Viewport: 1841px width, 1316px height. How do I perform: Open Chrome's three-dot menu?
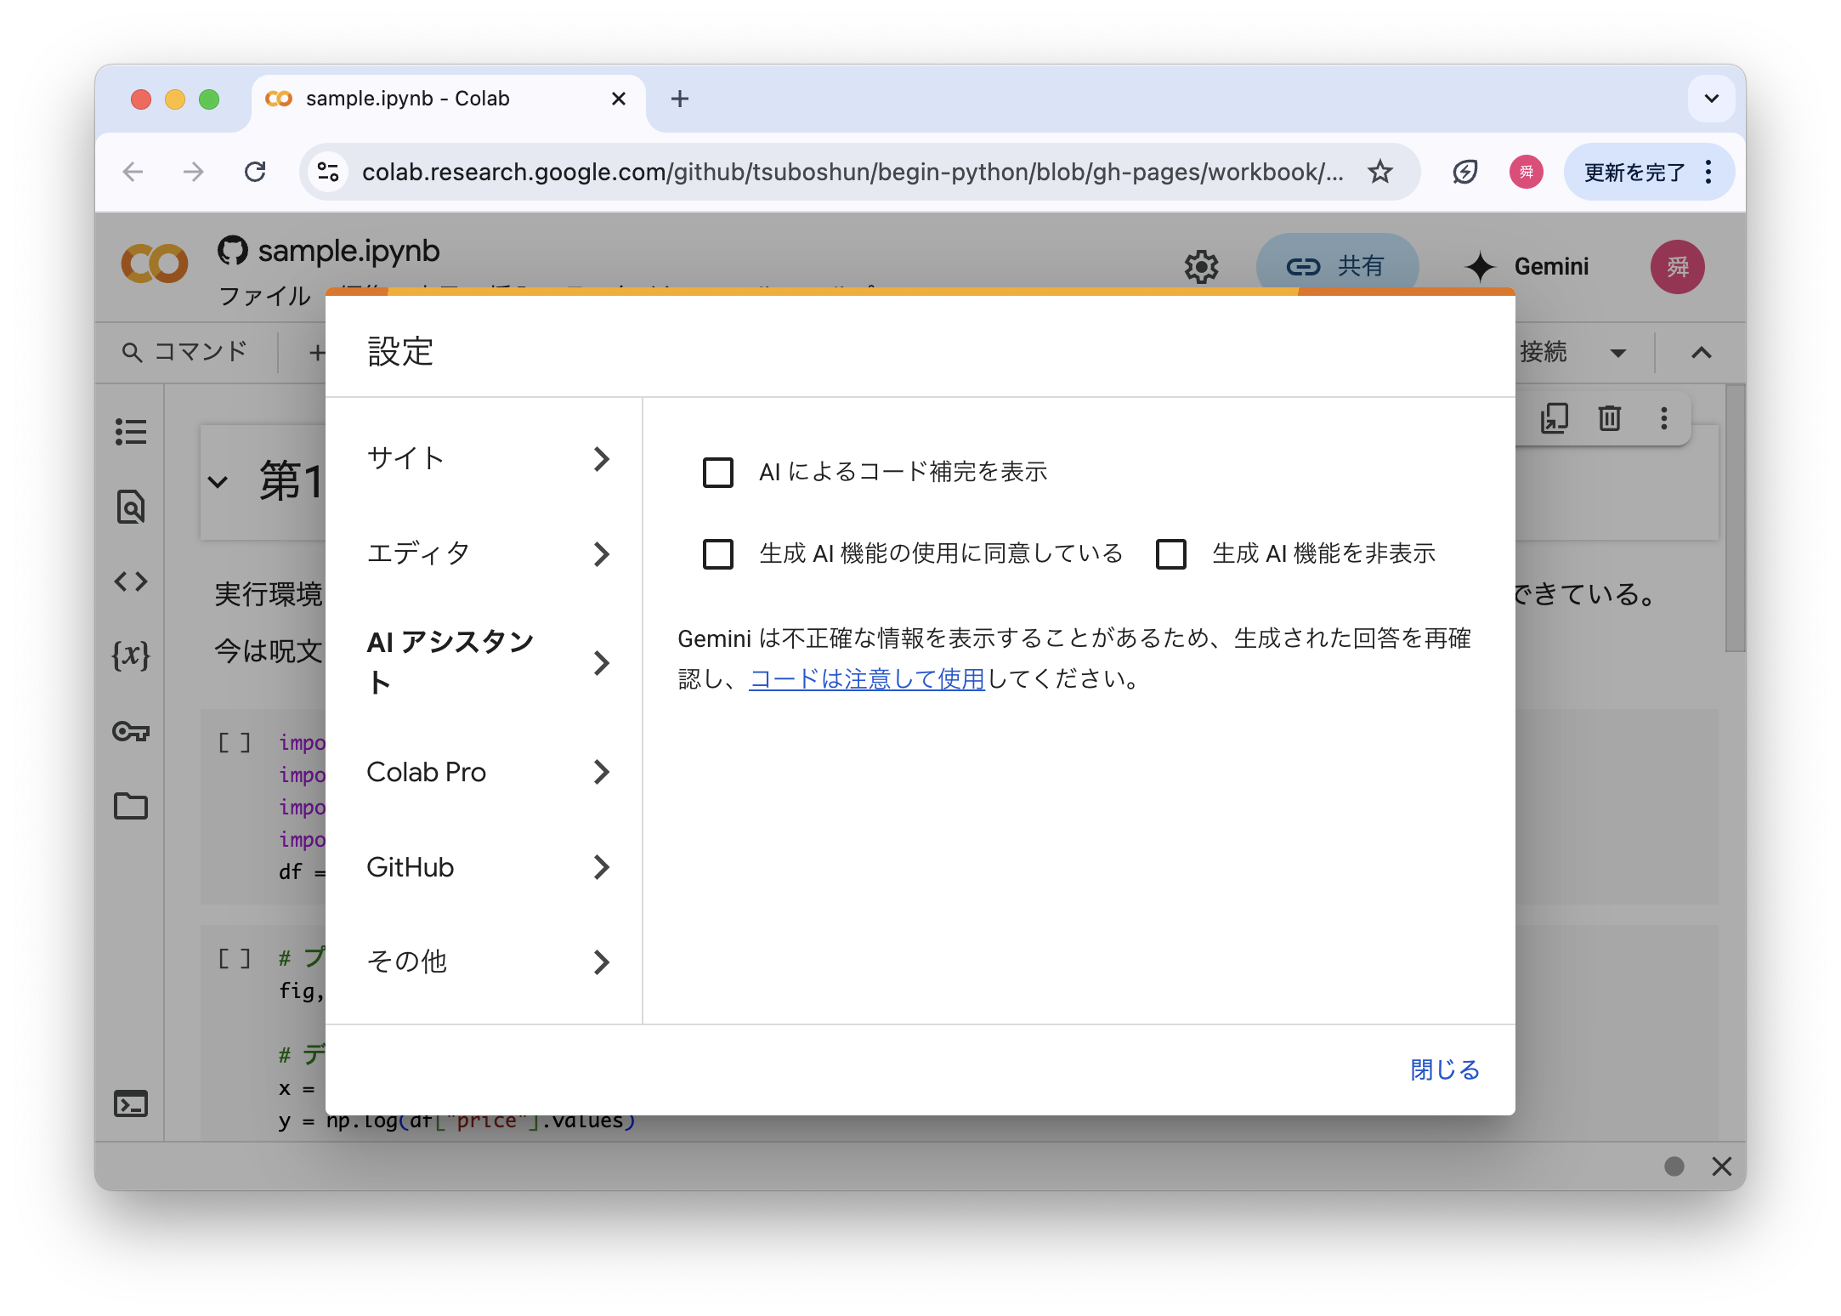click(x=1708, y=172)
